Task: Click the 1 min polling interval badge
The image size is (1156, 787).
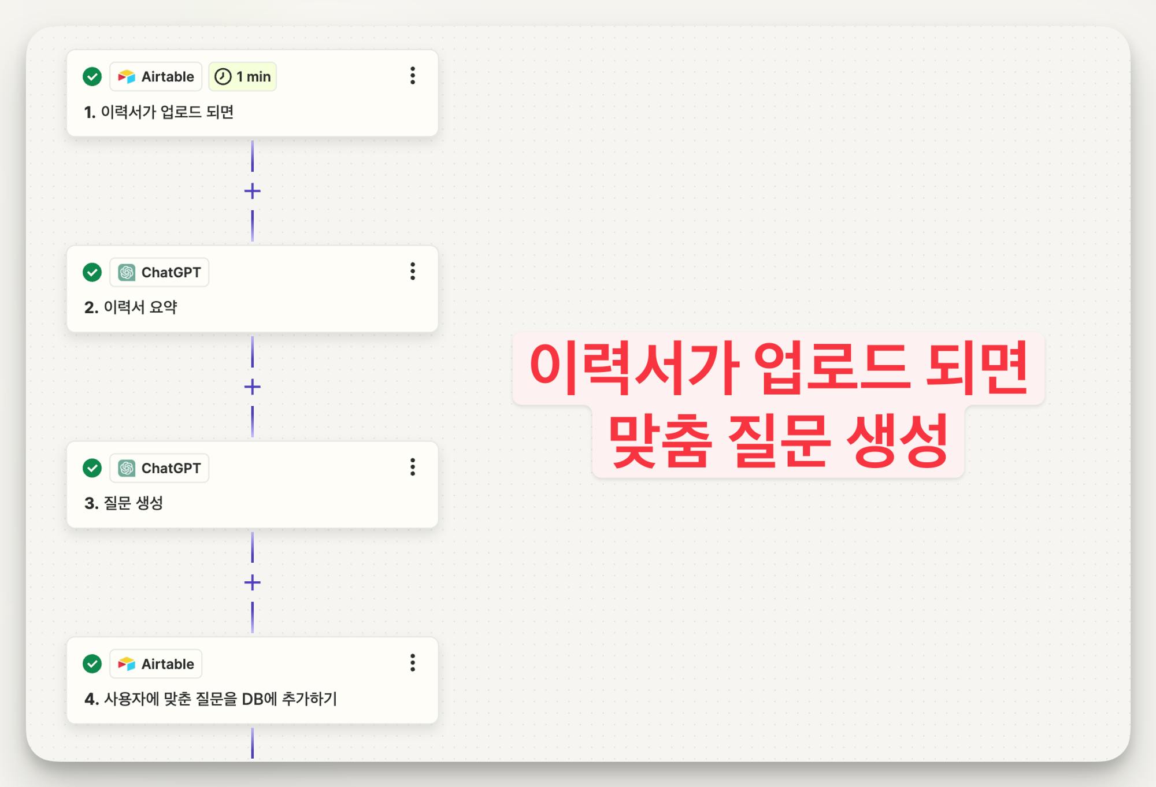Action: point(243,76)
